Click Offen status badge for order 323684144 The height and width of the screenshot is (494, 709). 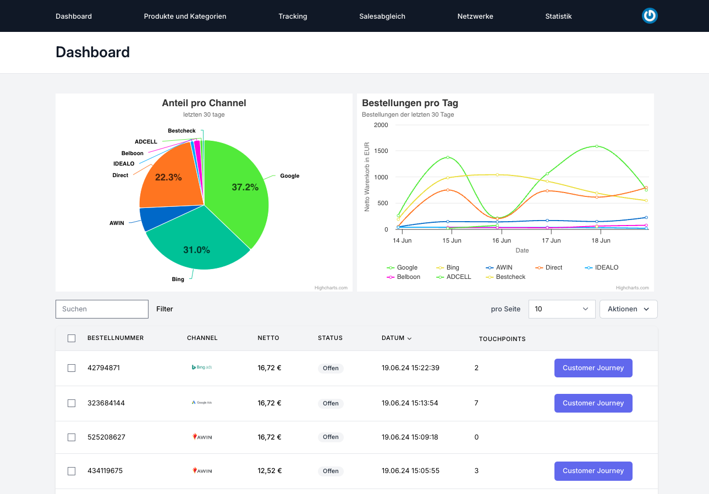(x=331, y=403)
